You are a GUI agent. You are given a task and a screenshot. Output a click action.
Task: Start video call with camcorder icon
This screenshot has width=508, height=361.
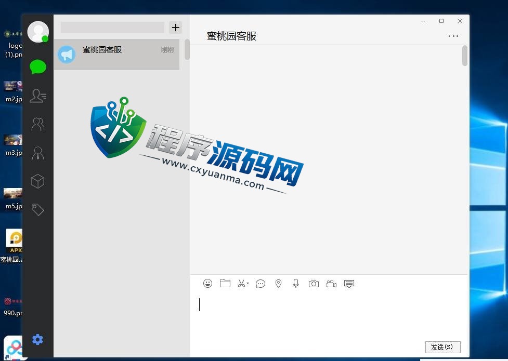pos(331,284)
